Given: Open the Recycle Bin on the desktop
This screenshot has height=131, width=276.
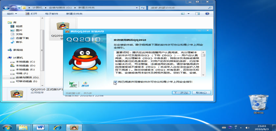Looking at the screenshot, I should click(x=256, y=102).
